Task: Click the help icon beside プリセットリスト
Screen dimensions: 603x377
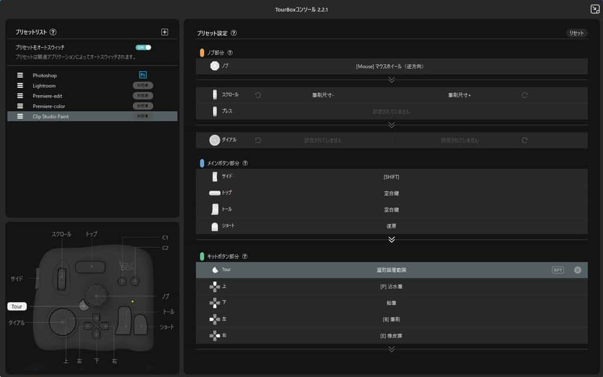Action: coord(53,32)
